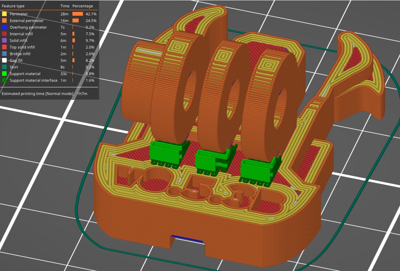Click the Time column header

pyautogui.click(x=65, y=6)
